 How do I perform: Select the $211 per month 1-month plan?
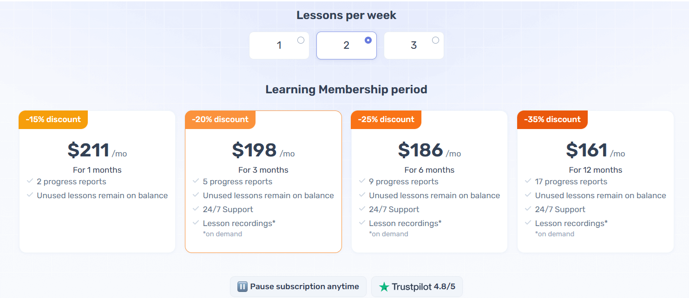coord(97,151)
